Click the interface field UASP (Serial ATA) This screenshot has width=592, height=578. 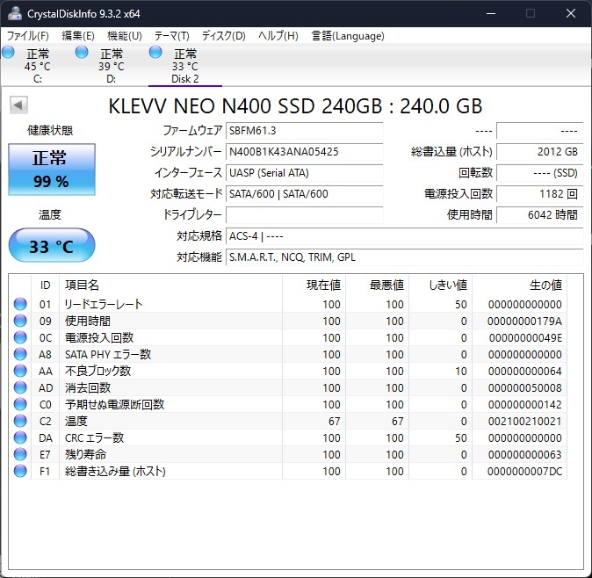304,173
